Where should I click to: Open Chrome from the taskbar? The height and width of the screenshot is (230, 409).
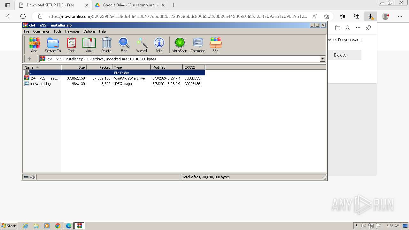[58, 226]
